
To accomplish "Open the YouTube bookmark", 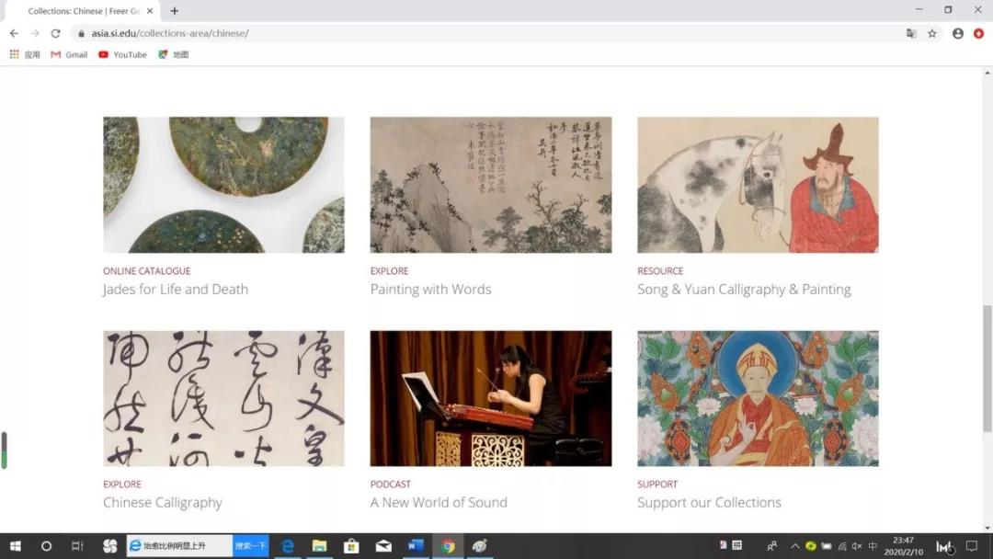I will pyautogui.click(x=122, y=54).
